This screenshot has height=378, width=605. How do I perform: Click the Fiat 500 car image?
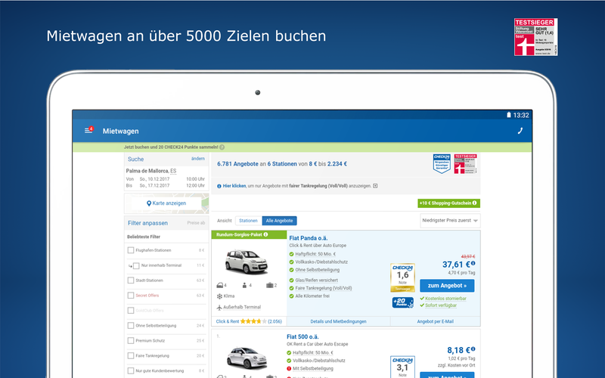pos(247,358)
